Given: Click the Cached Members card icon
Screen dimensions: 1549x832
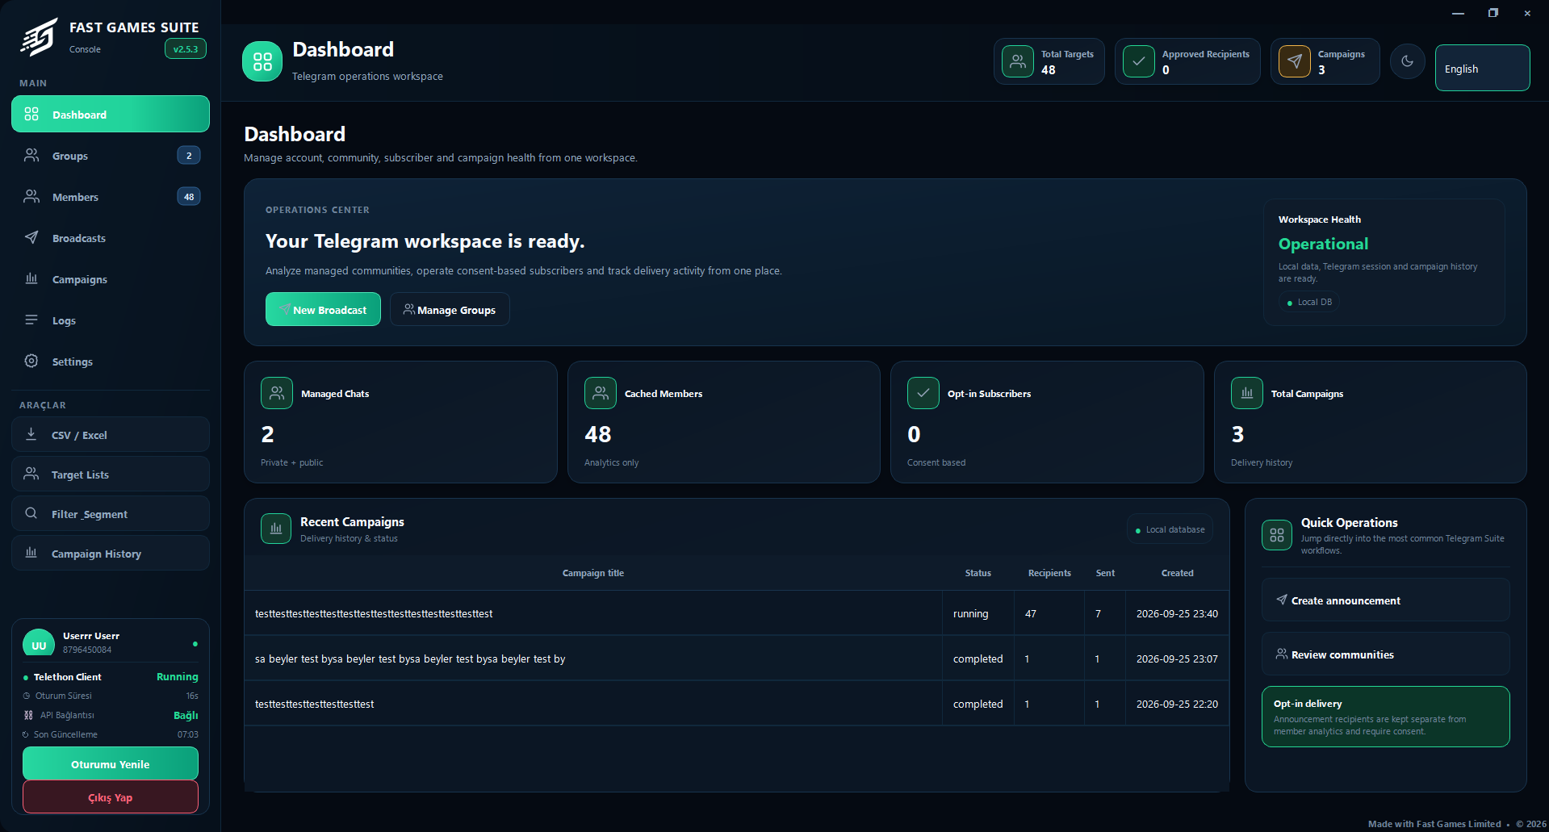Looking at the screenshot, I should click(601, 393).
